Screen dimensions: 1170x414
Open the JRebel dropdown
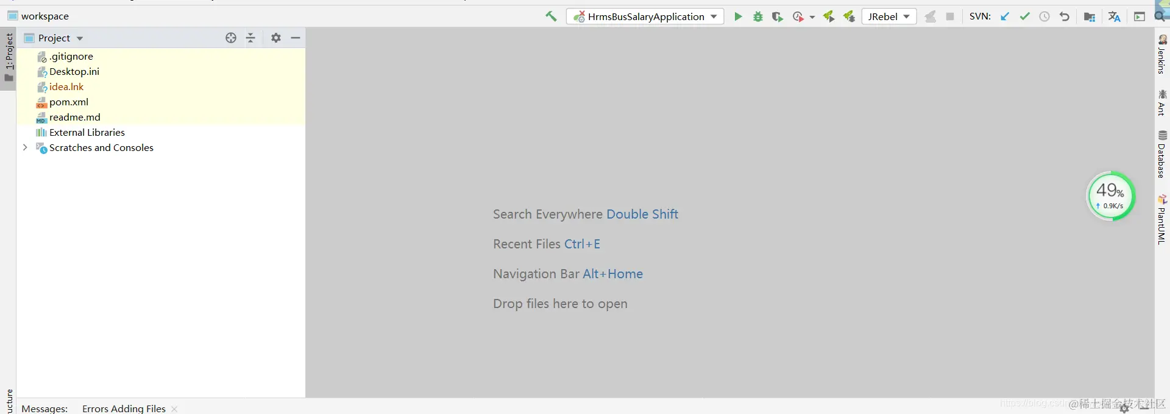point(889,16)
